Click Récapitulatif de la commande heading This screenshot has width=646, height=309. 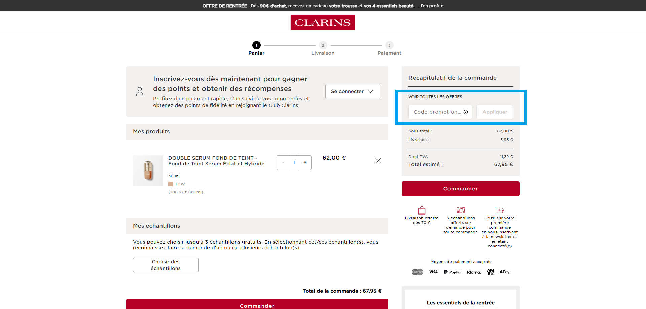coord(453,78)
